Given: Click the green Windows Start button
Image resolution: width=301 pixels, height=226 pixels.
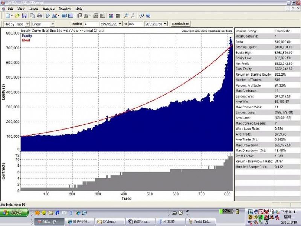Looking at the screenshot, I should pos(14,212).
